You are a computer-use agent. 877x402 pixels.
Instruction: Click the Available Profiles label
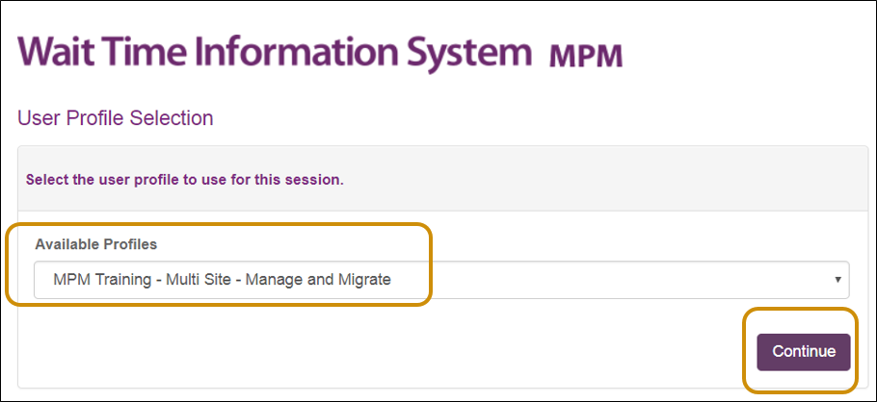(x=95, y=244)
